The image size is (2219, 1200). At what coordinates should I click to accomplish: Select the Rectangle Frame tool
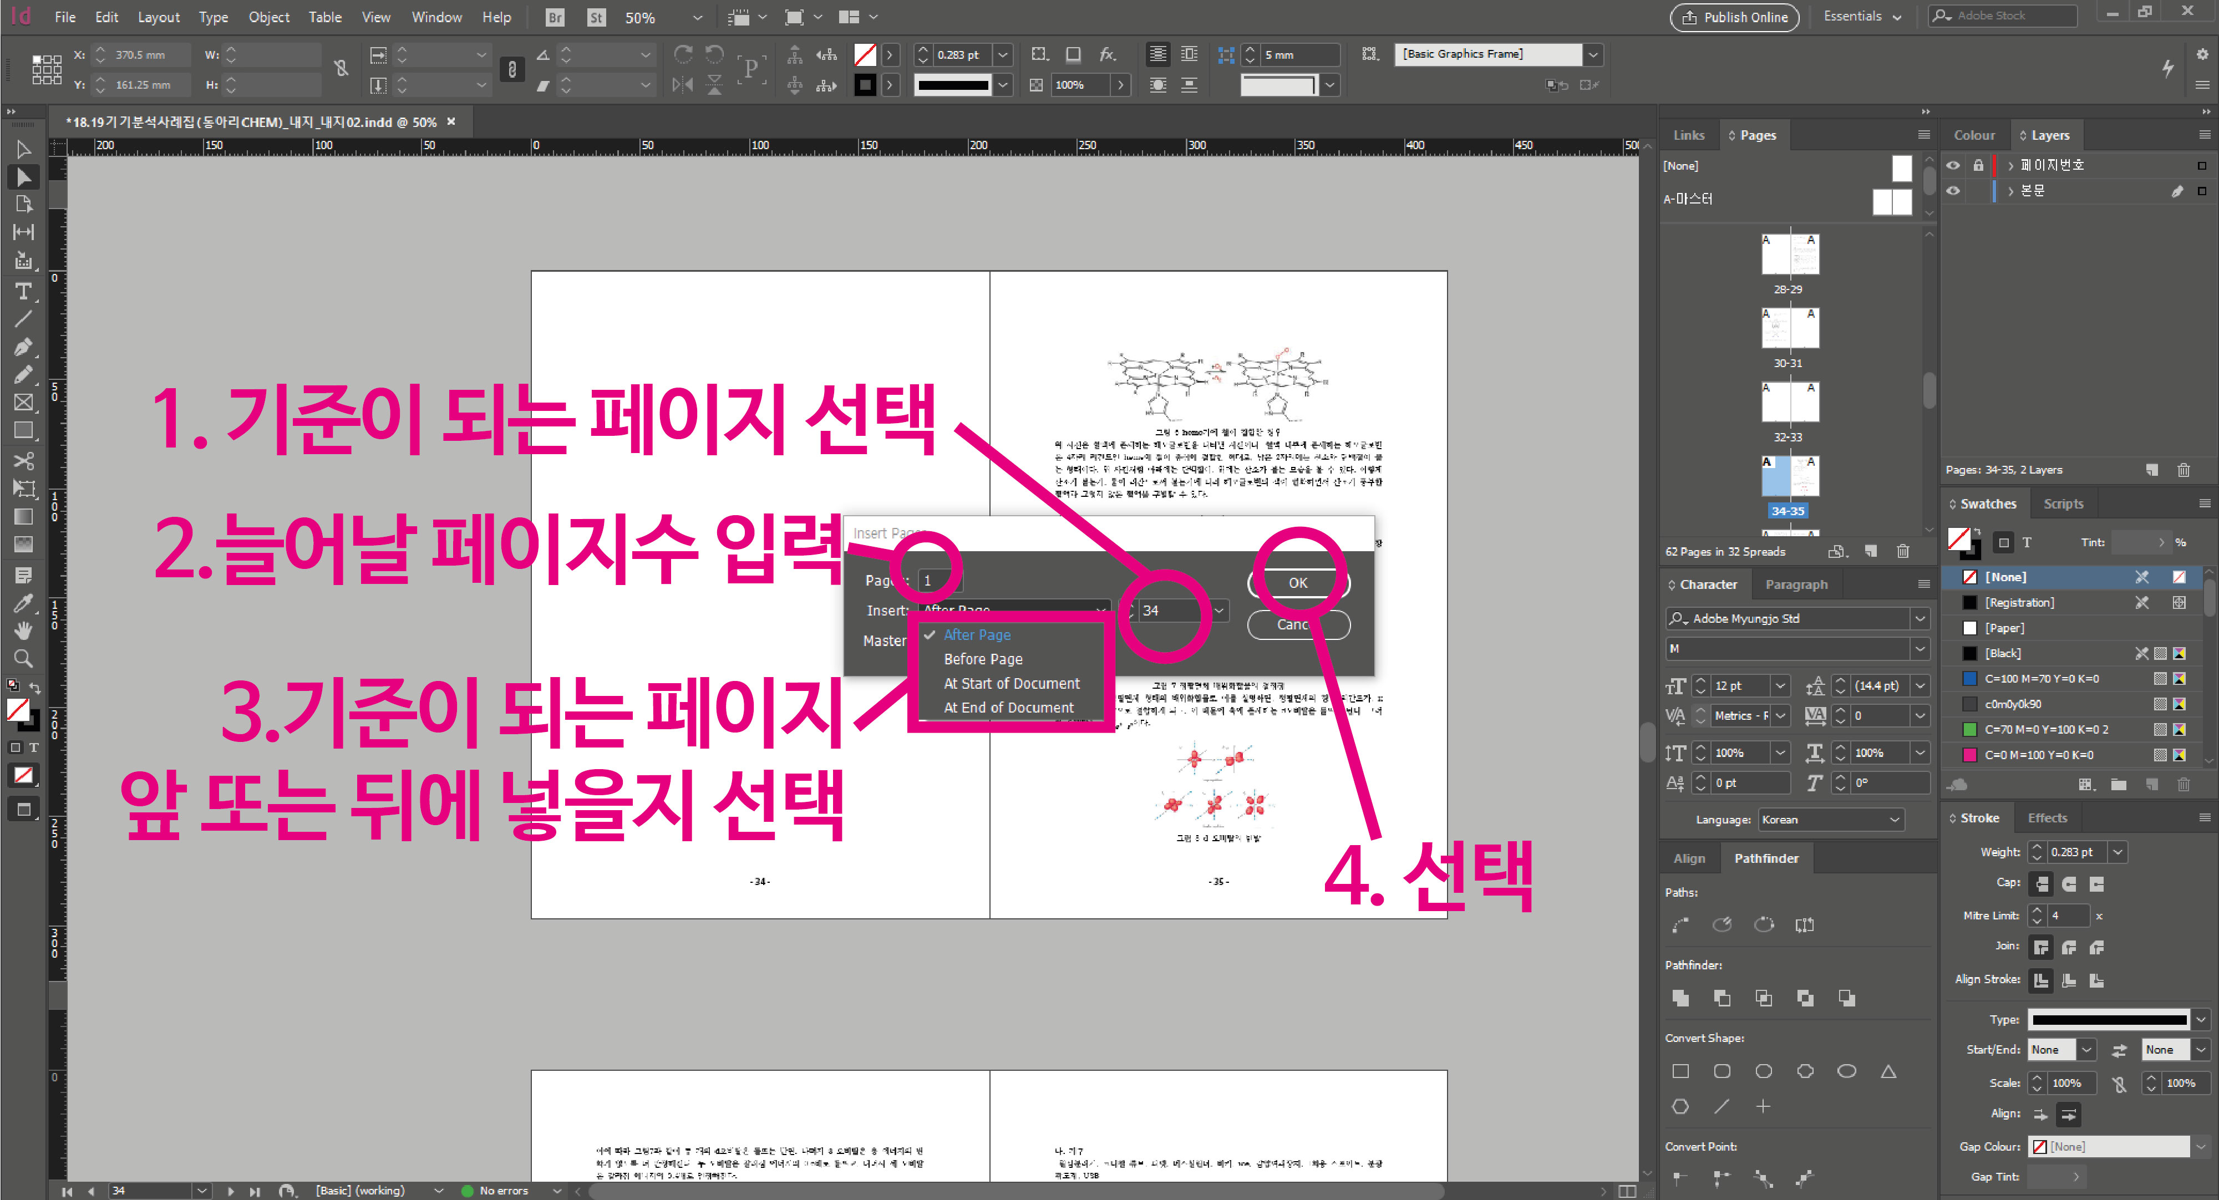pyautogui.click(x=23, y=402)
